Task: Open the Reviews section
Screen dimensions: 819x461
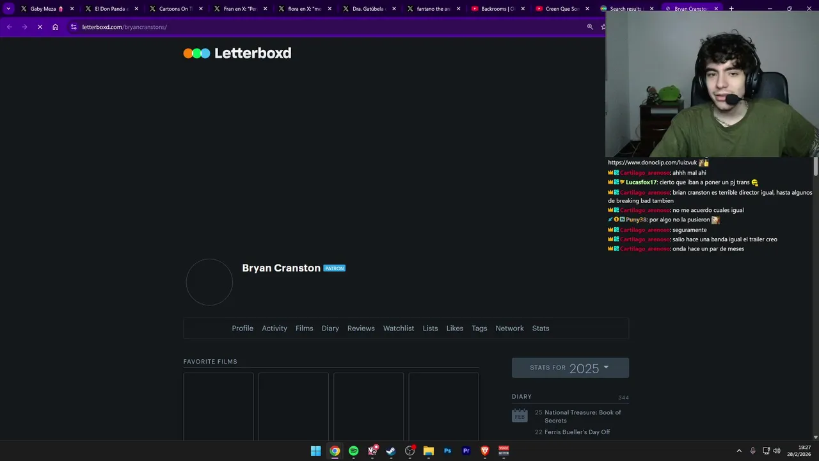Action: click(361, 328)
